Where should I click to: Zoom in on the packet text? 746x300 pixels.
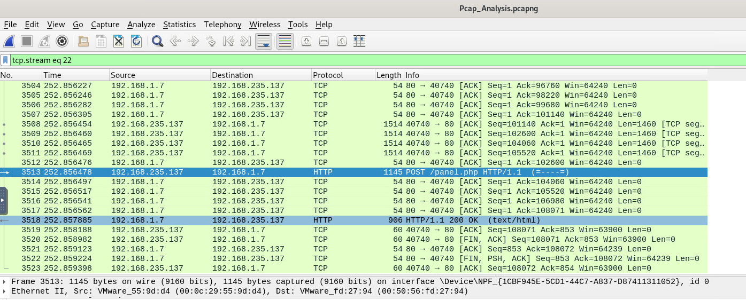pos(306,41)
